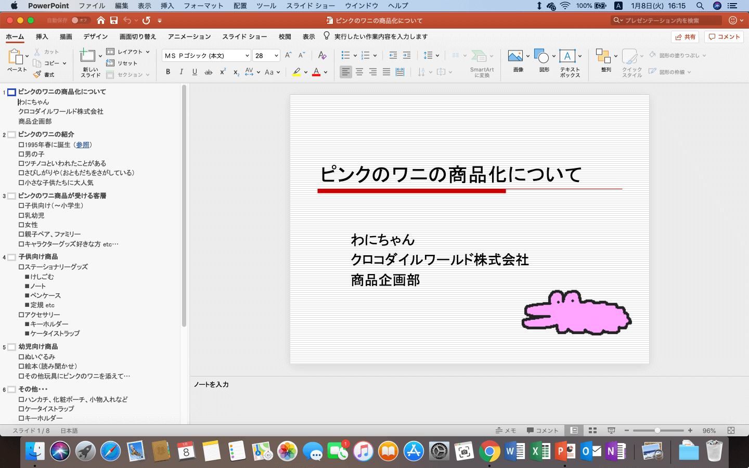Open the ファイル menu in menu bar
The image size is (749, 468).
pos(92,6)
